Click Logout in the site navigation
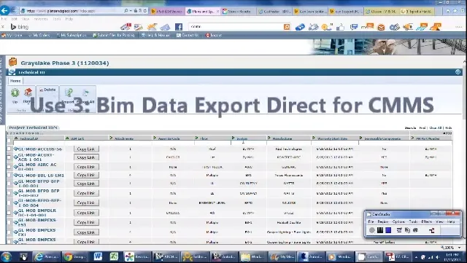 tap(214, 35)
